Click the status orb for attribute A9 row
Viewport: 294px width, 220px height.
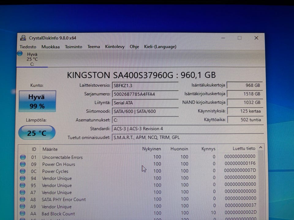(x=22, y=206)
